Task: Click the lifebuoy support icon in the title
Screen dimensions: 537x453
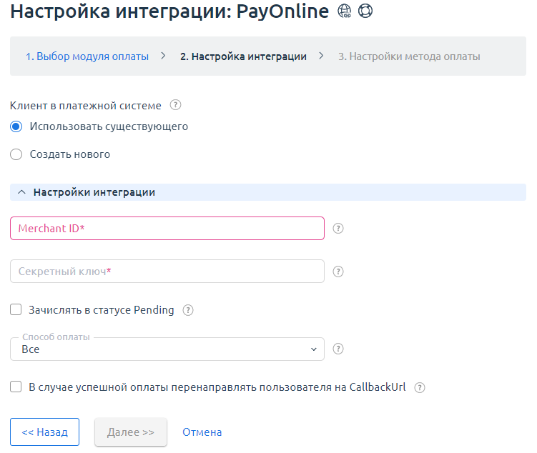Action: tap(365, 12)
